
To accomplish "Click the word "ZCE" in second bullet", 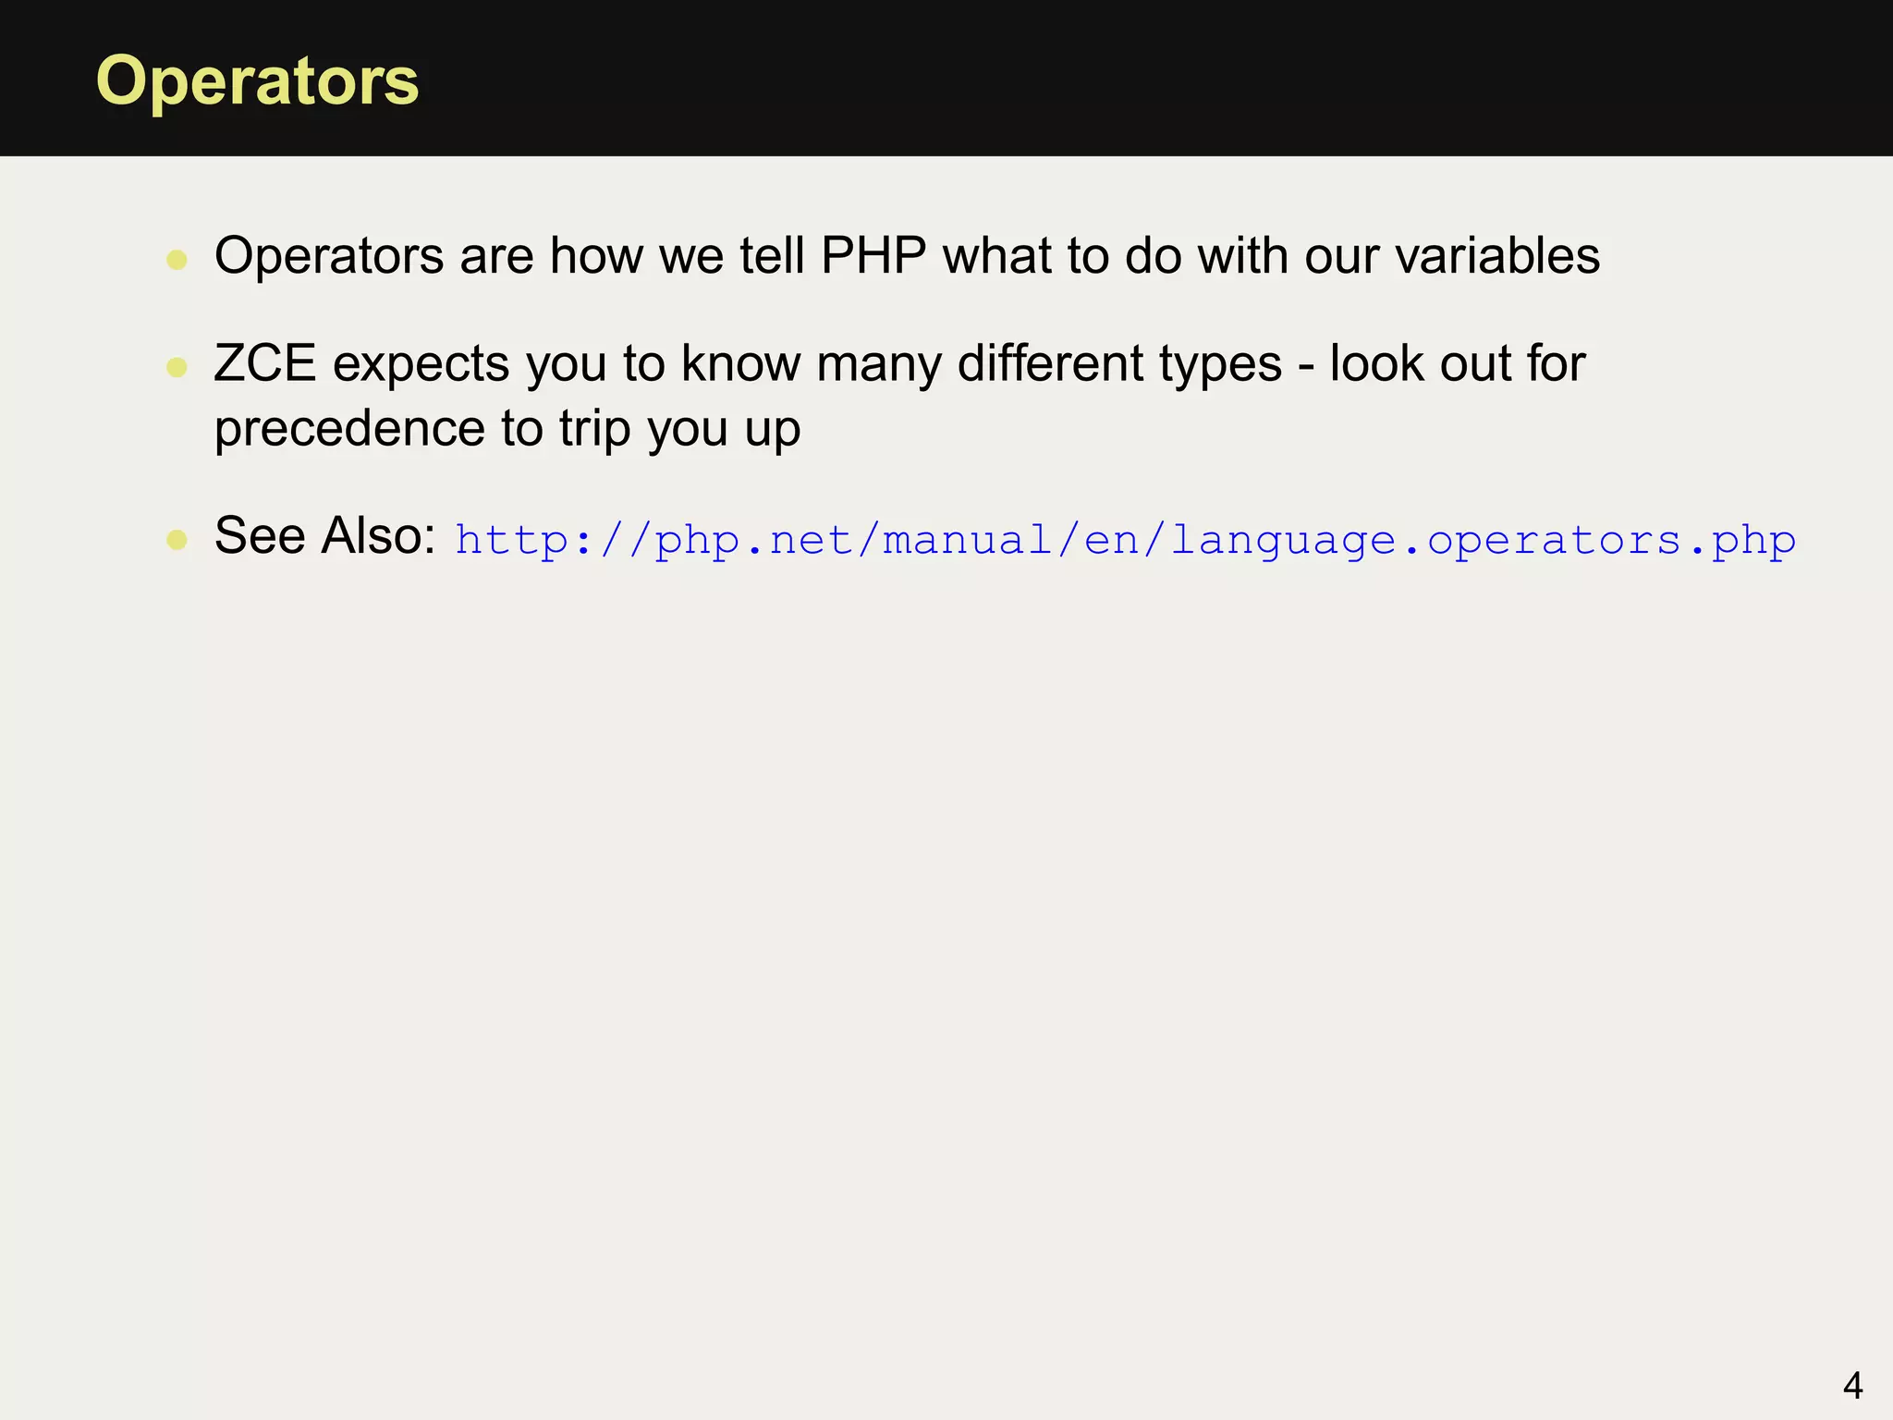I will click(x=265, y=363).
